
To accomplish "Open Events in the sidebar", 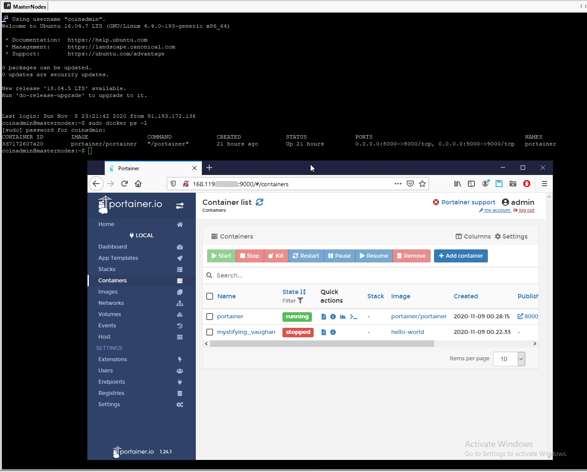I will tap(142, 326).
